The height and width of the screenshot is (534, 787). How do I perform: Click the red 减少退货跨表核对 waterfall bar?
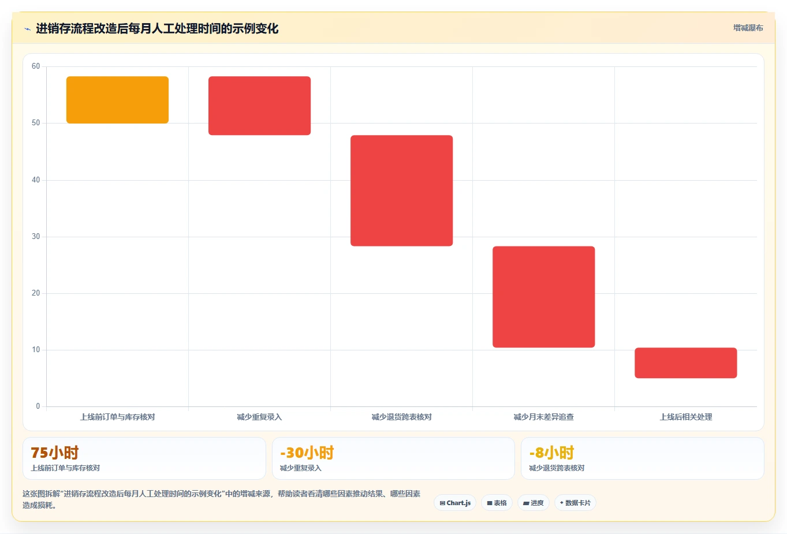pos(401,191)
